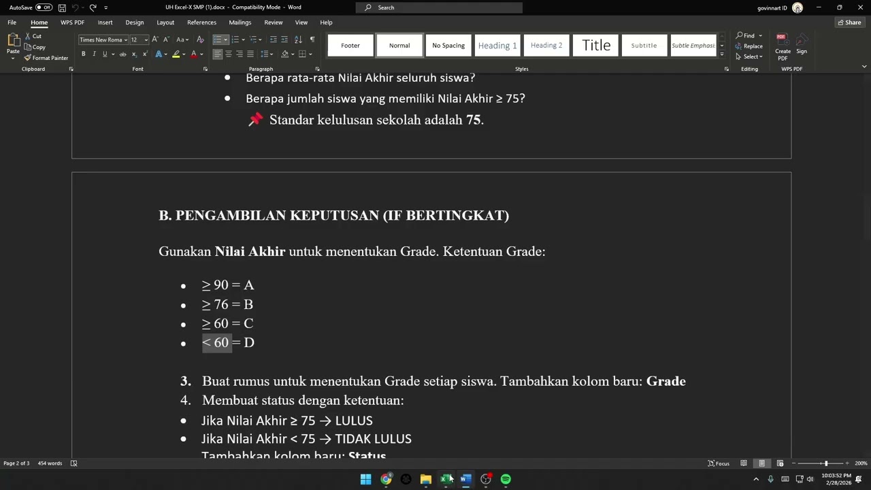871x490 pixels.
Task: Toggle strikethrough formatting
Action: click(x=122, y=54)
